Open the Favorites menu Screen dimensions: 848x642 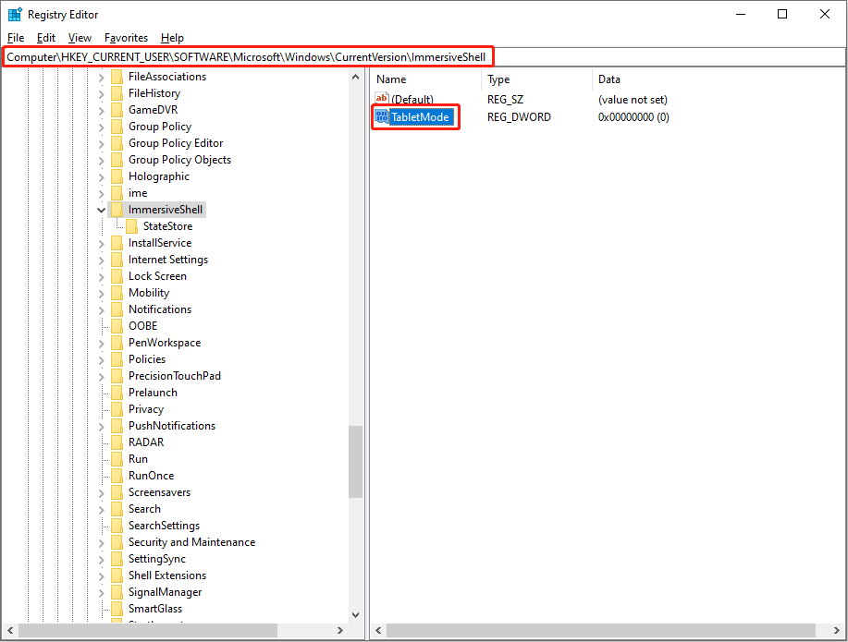126,37
